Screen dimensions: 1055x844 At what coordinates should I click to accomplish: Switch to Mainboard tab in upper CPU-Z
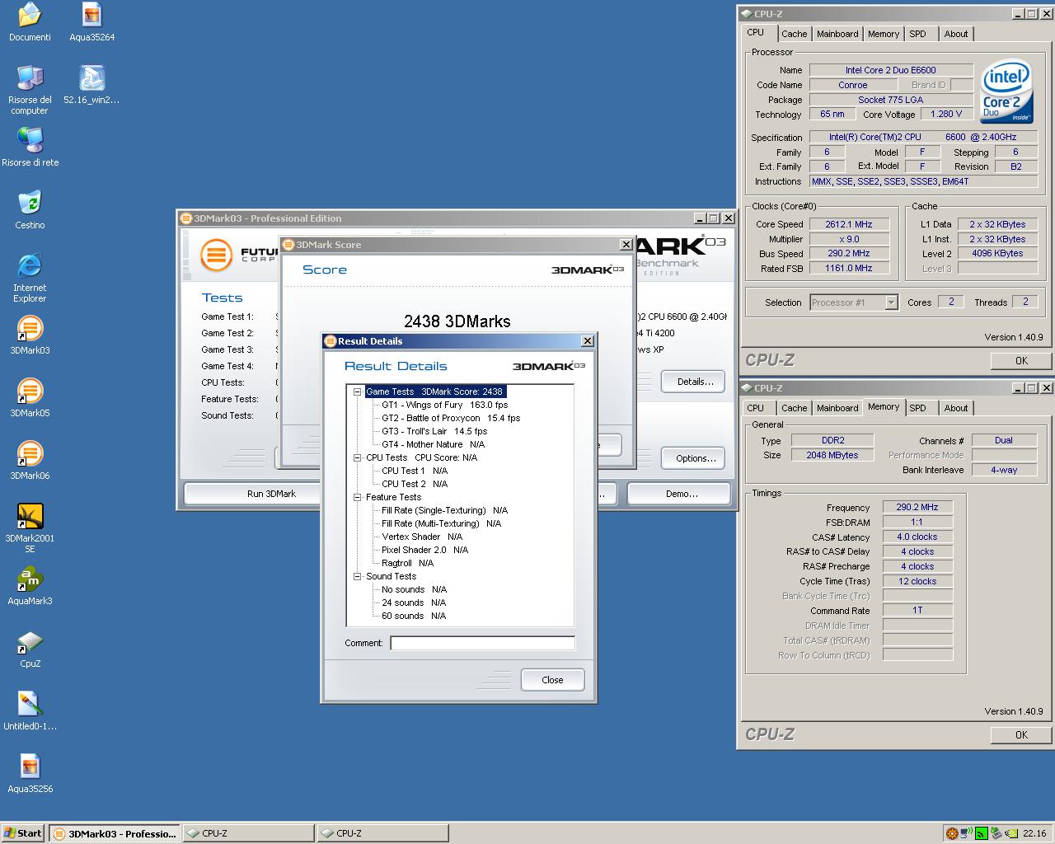coord(837,34)
